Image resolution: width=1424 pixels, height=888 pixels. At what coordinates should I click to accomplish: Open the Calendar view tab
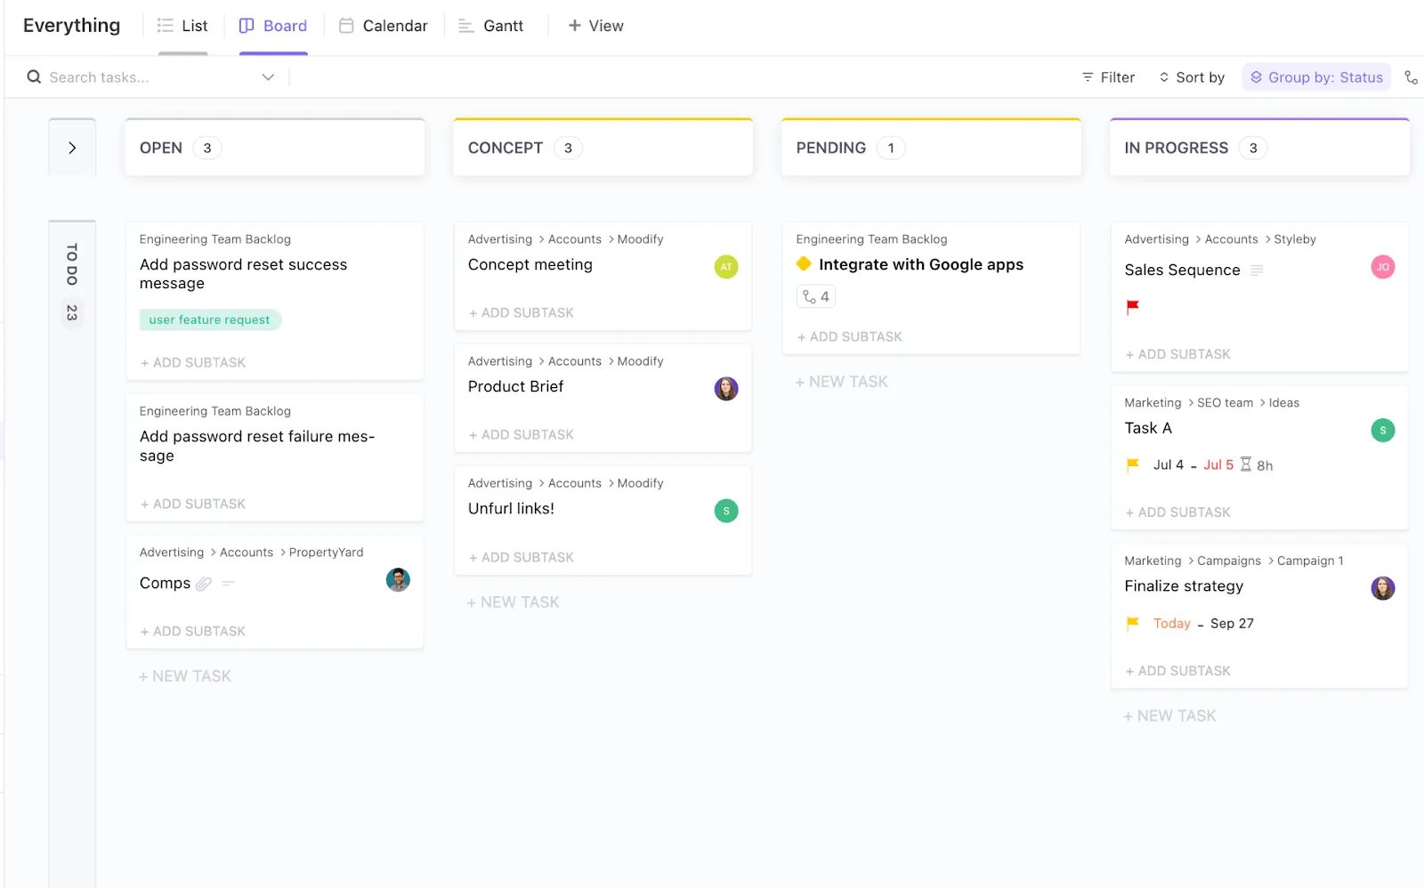(384, 26)
